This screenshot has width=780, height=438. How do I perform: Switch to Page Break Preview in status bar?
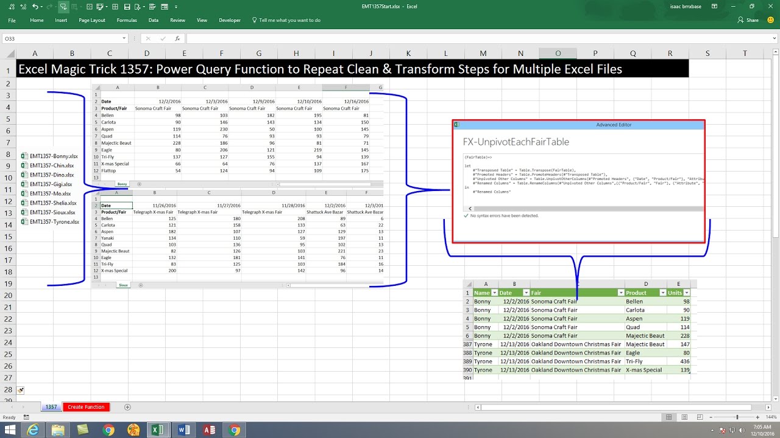tap(700, 417)
